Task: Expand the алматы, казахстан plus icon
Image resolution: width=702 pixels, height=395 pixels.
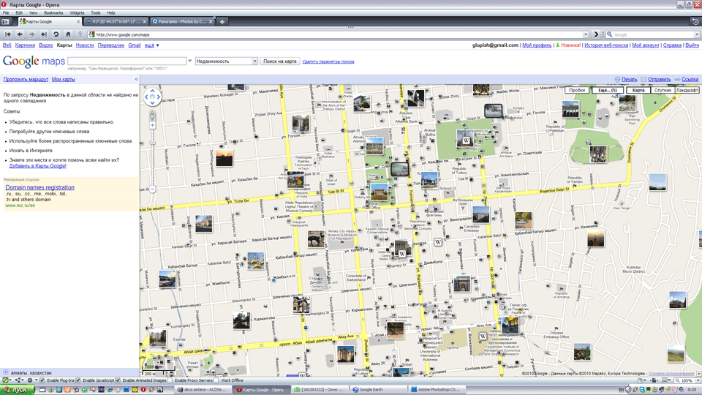Action: [x=6, y=372]
